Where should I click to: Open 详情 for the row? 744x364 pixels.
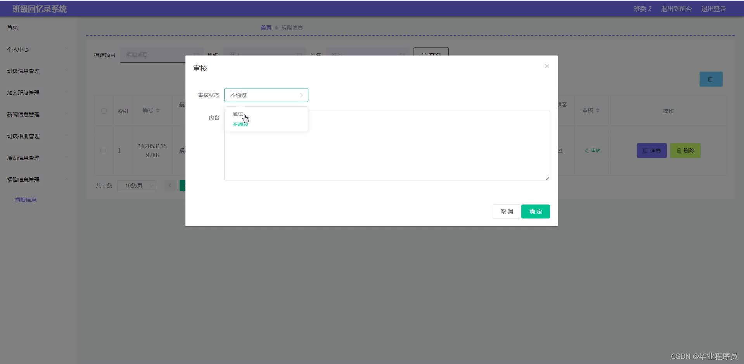651,151
